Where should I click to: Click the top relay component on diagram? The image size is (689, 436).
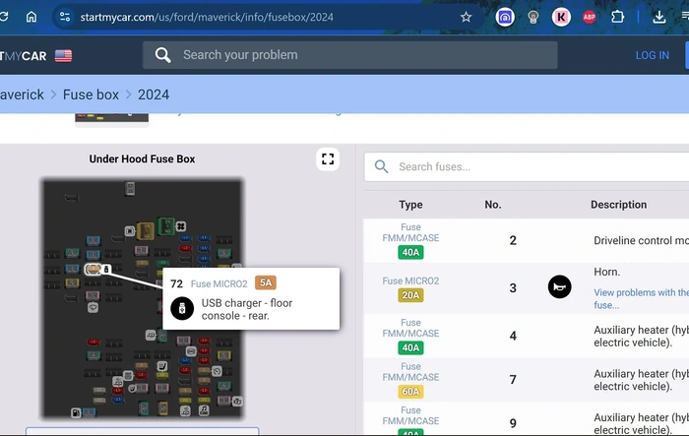pos(130,189)
